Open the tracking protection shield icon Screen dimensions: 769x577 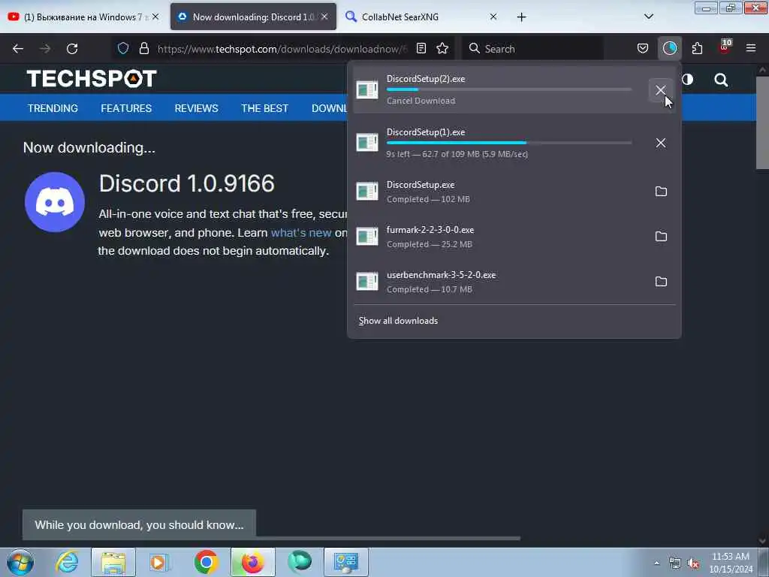tap(123, 48)
